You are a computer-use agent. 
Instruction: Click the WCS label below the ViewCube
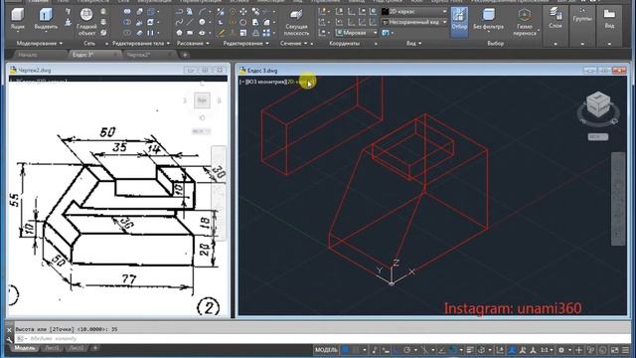tap(598, 137)
